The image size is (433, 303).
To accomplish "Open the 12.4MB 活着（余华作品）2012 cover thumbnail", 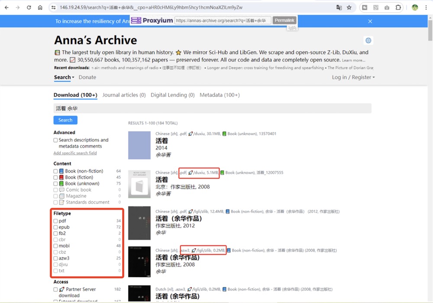I will pyautogui.click(x=139, y=223).
